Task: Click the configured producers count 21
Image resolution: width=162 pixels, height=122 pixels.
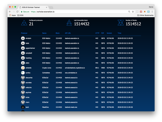Action: click(31, 24)
